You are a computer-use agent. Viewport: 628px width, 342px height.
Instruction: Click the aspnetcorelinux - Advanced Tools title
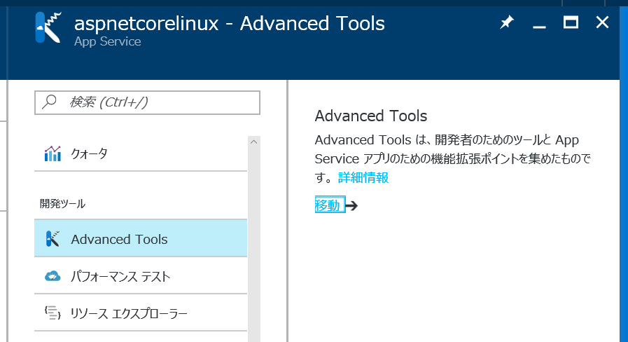230,24
